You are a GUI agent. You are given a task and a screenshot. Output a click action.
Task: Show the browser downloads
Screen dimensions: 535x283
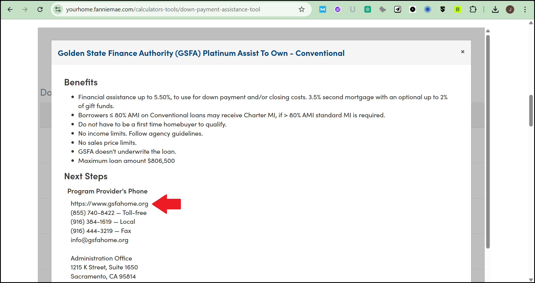coord(495,9)
